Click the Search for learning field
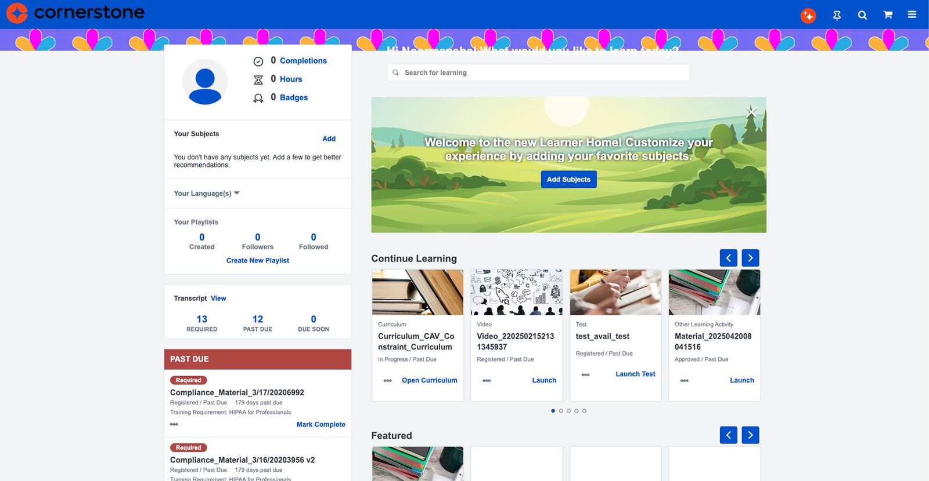Screen dimensions: 929x481 538,72
